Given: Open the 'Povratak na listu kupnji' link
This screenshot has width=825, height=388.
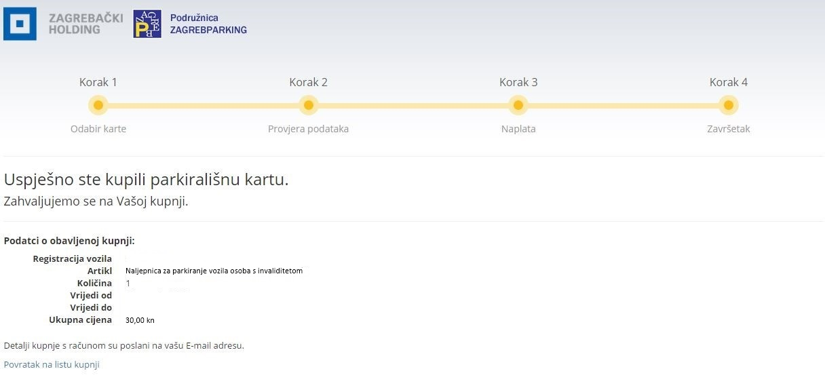Looking at the screenshot, I should (x=52, y=364).
